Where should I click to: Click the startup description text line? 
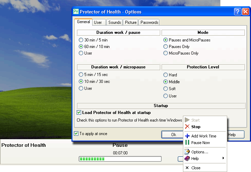(x=129, y=120)
